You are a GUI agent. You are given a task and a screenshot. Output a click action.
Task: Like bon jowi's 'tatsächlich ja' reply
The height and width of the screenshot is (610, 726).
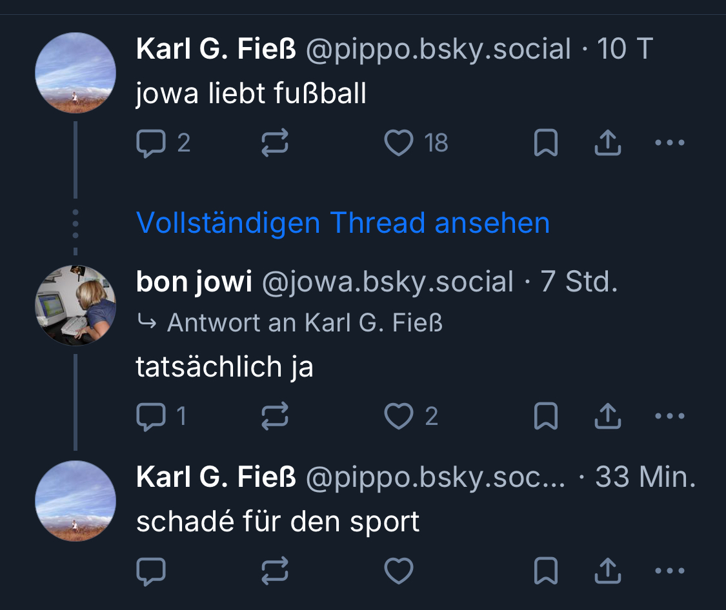tap(399, 417)
